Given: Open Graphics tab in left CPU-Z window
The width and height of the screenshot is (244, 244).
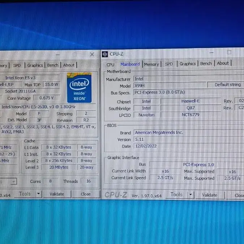Looking at the screenshot, I should click(x=35, y=65).
